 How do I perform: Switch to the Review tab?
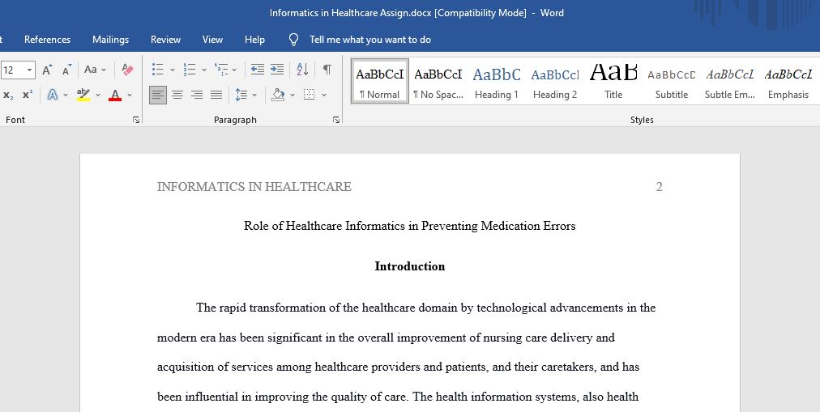[165, 40]
